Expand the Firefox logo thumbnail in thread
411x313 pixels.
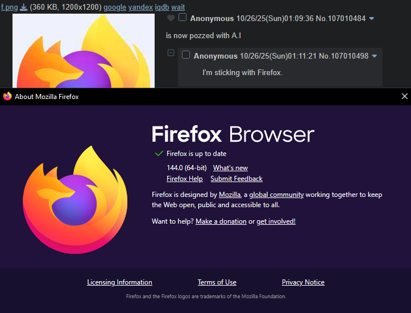point(84,51)
